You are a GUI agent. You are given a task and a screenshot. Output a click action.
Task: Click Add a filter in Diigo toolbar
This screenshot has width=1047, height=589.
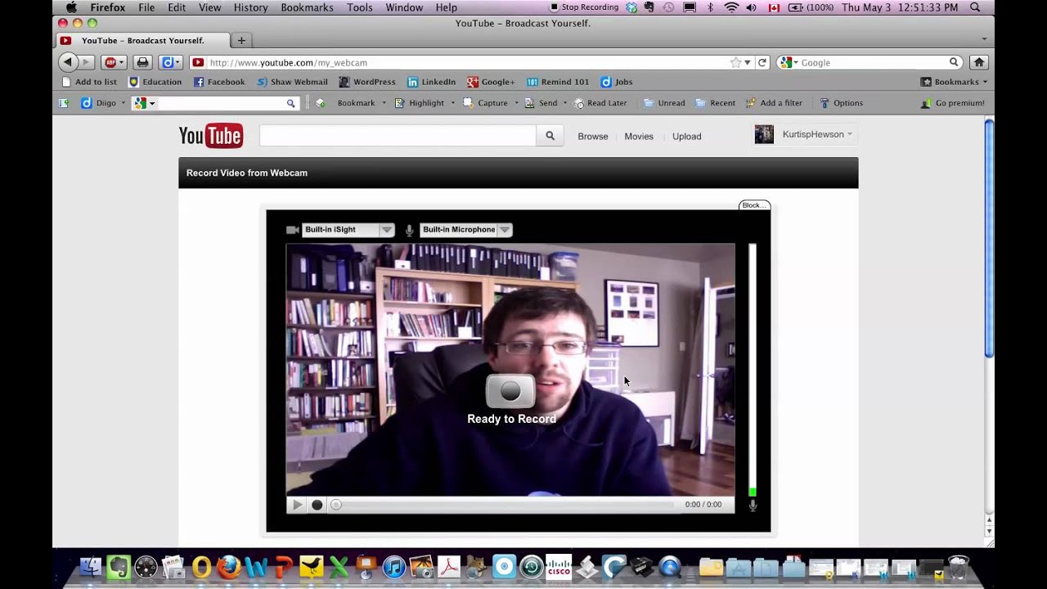click(774, 103)
